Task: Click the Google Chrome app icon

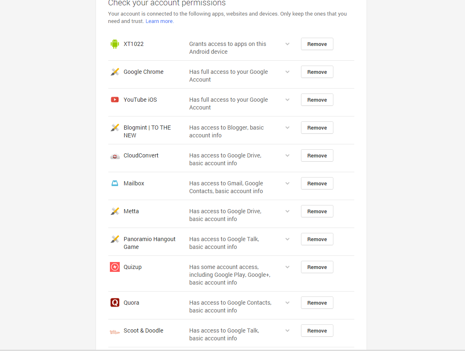Action: [115, 72]
